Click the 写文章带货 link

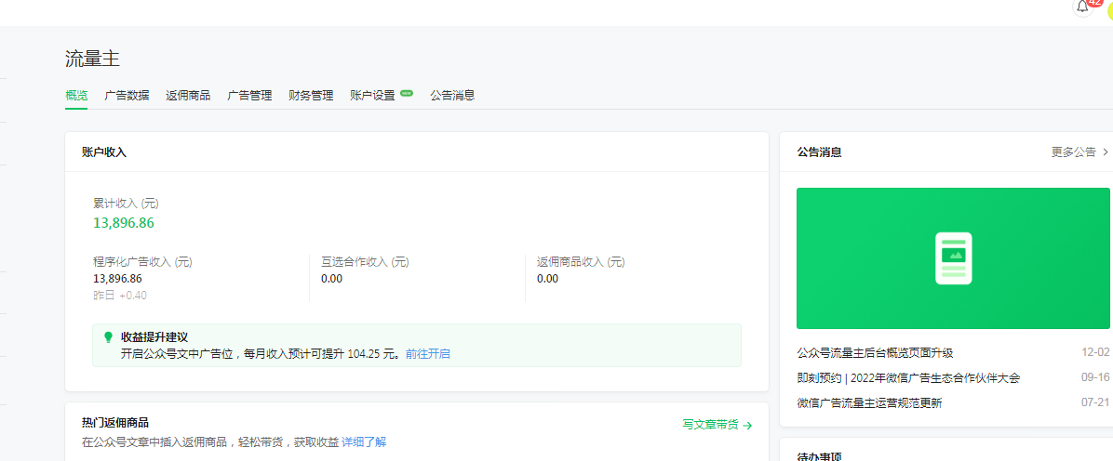pyautogui.click(x=711, y=425)
